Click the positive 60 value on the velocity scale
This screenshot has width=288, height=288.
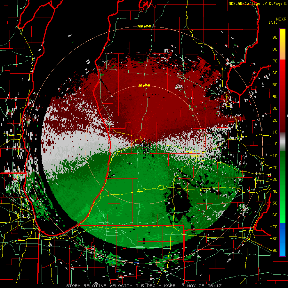(275, 73)
